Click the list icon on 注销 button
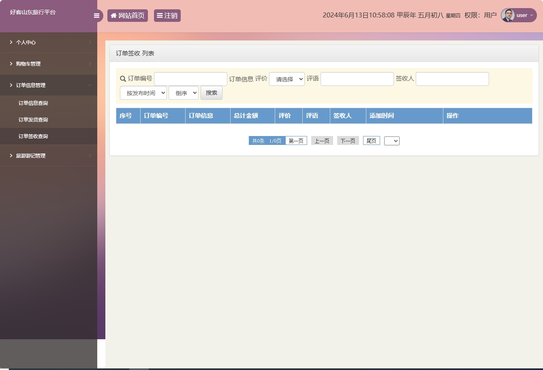The width and height of the screenshot is (543, 370). [x=160, y=15]
